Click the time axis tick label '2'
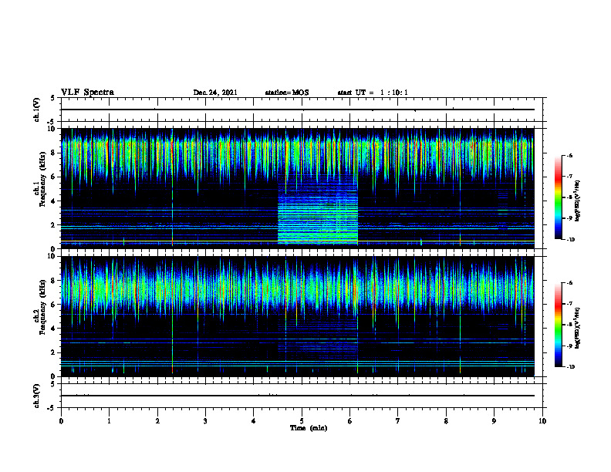The height and width of the screenshot is (472, 611). (157, 421)
